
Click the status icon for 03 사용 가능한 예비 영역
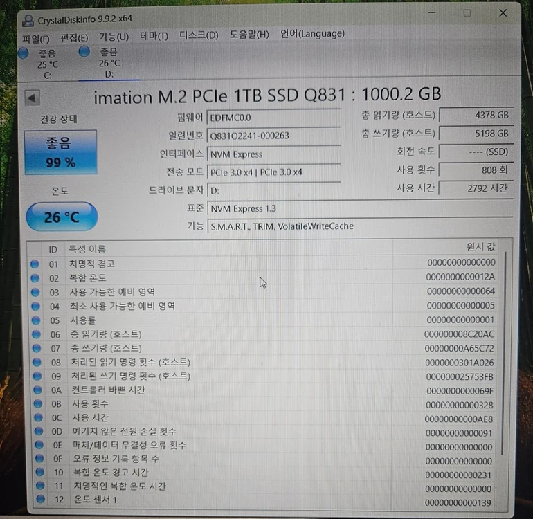(35, 292)
